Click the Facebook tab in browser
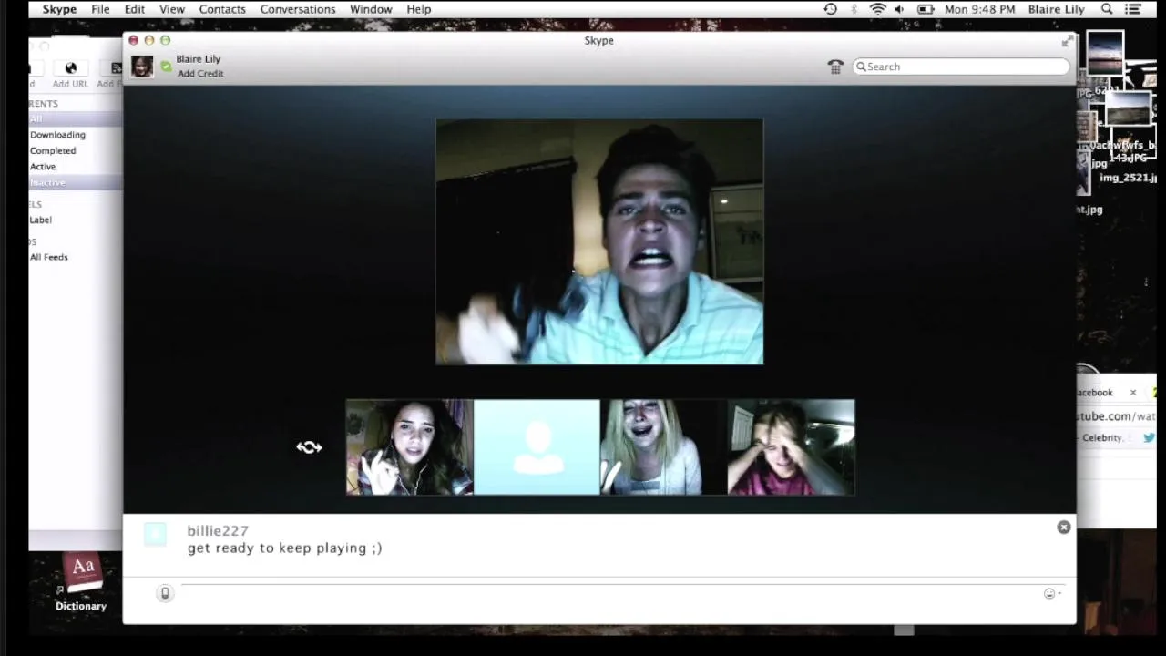This screenshot has height=656, width=1166. point(1095,393)
